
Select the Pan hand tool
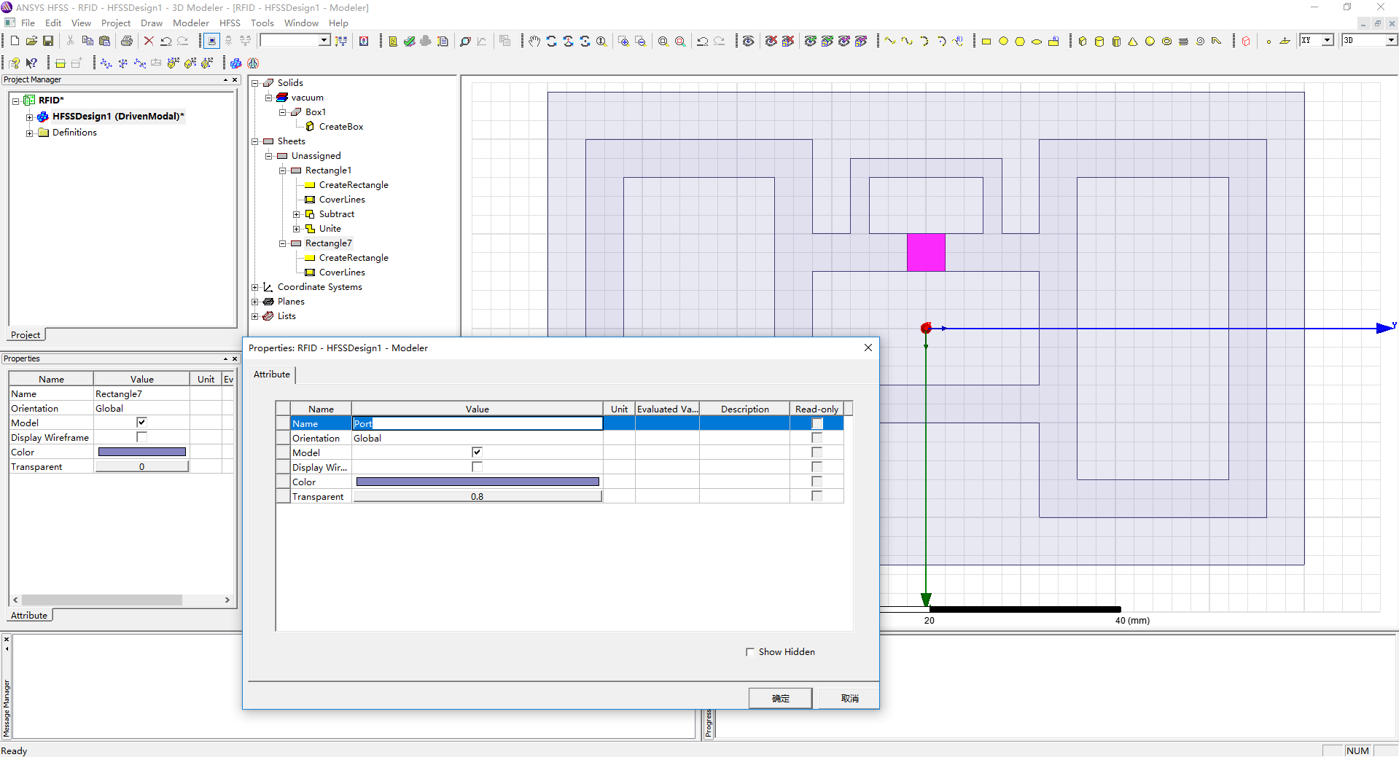point(534,41)
